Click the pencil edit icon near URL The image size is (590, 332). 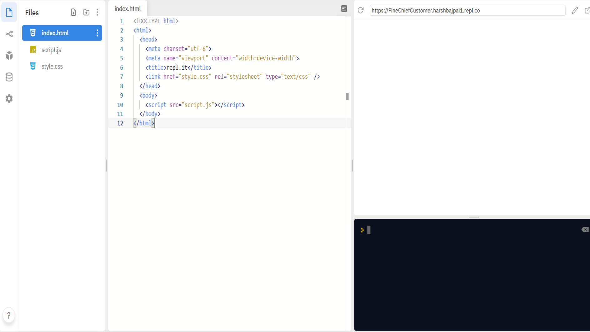coord(575,10)
